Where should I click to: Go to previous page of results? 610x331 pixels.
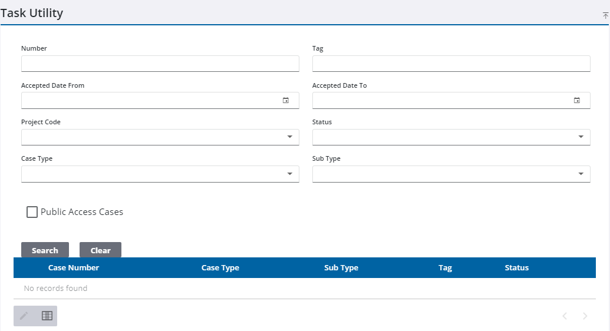coord(565,316)
